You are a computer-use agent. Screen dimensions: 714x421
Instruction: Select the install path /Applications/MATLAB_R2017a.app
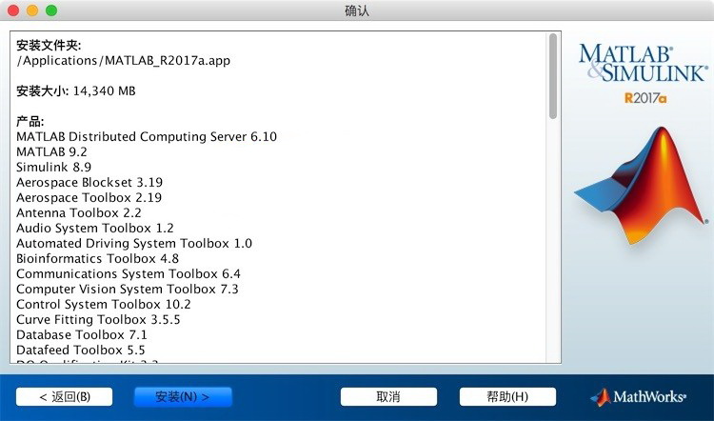coord(124,61)
